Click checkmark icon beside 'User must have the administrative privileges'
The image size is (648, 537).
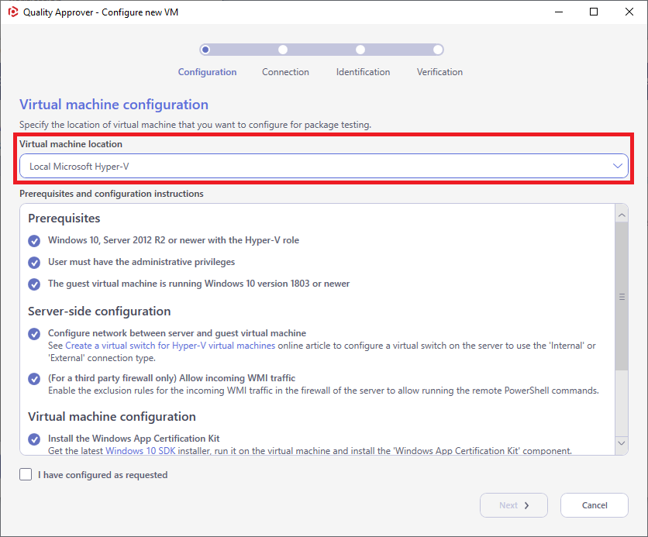point(34,263)
